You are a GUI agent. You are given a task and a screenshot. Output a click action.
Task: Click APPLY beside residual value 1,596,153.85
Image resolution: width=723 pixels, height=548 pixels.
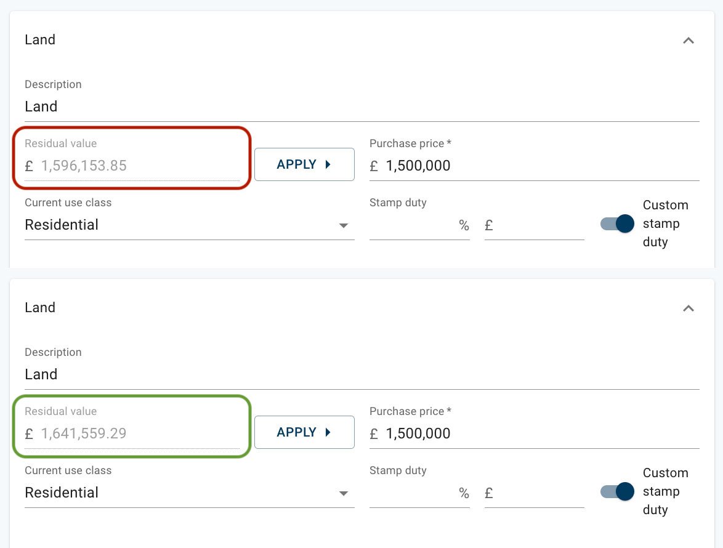click(304, 164)
